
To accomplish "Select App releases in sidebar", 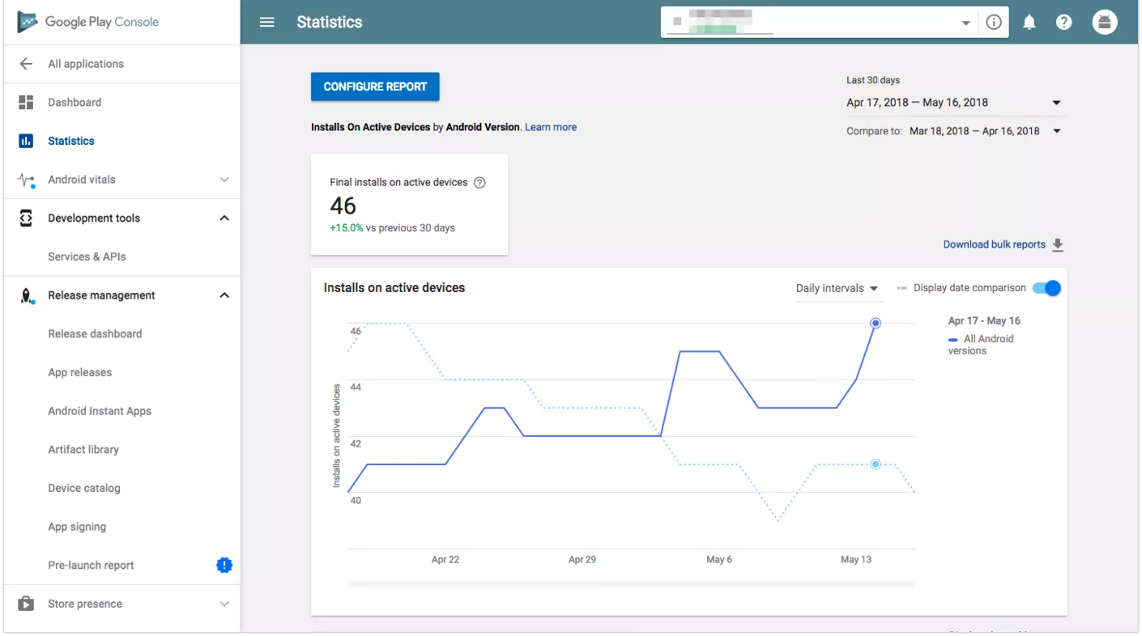I will click(79, 372).
